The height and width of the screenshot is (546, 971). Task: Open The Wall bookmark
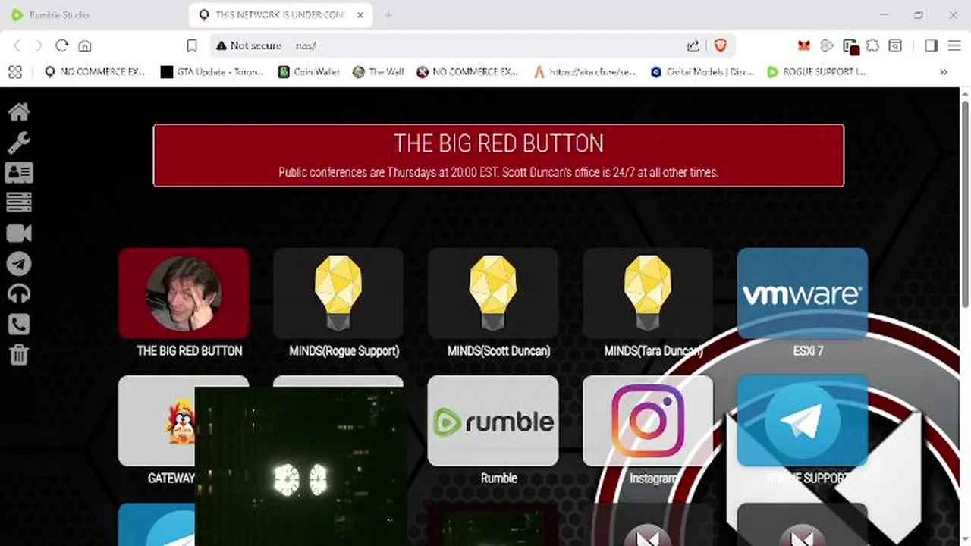coord(378,72)
